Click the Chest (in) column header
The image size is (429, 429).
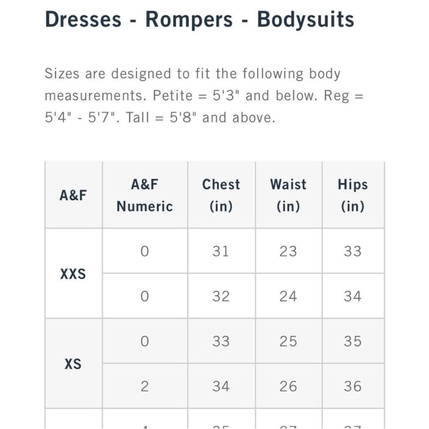click(221, 195)
